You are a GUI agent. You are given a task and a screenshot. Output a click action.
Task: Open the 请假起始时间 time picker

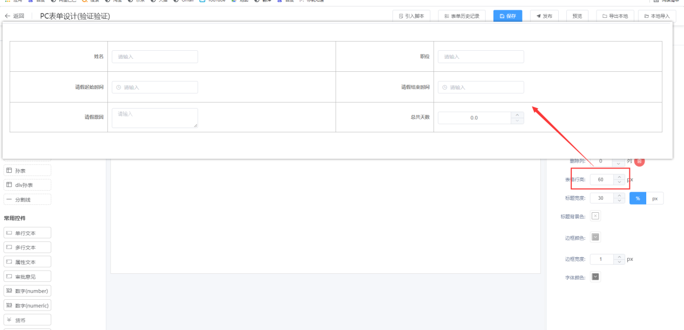click(155, 87)
